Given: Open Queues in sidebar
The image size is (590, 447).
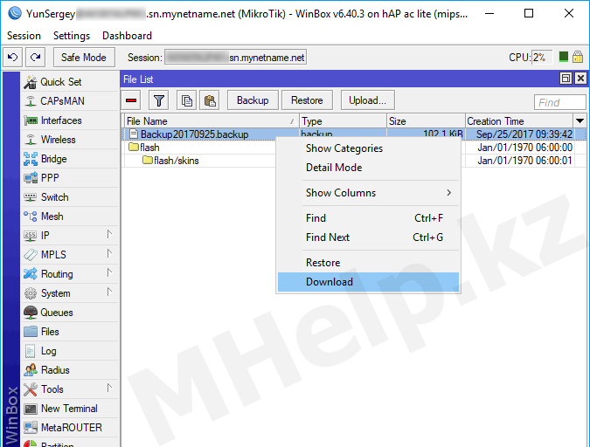Looking at the screenshot, I should [70, 313].
